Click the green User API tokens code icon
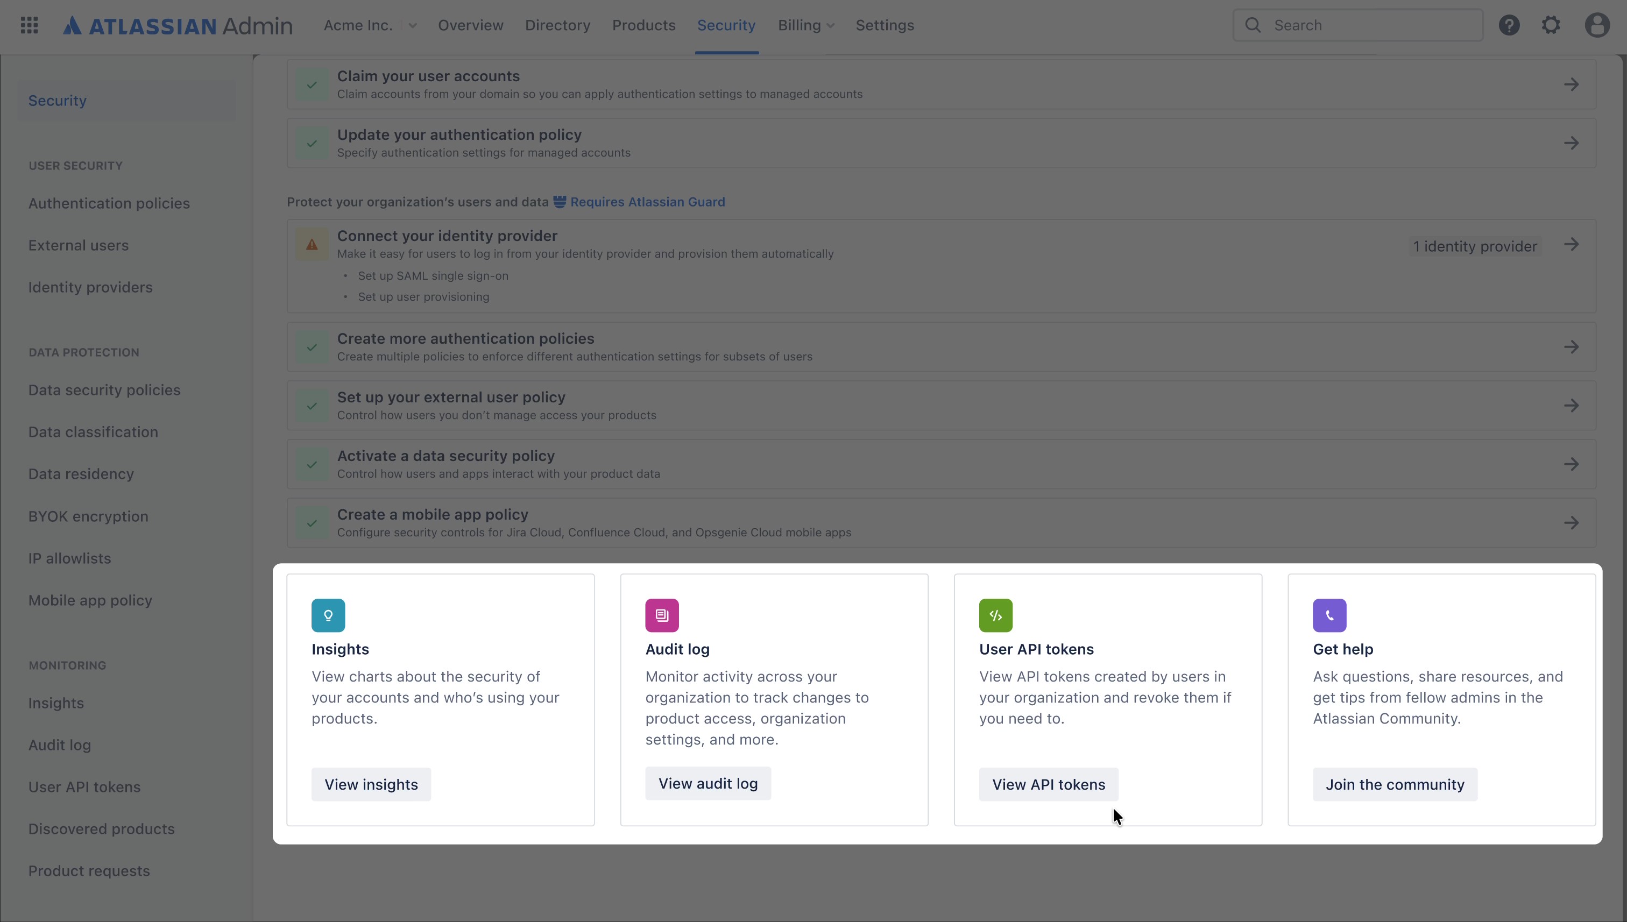Image resolution: width=1627 pixels, height=922 pixels. 995,614
